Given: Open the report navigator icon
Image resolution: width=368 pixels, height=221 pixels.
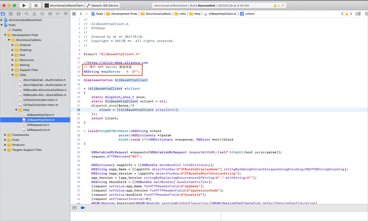Looking at the screenshot, I should click(x=66, y=14).
